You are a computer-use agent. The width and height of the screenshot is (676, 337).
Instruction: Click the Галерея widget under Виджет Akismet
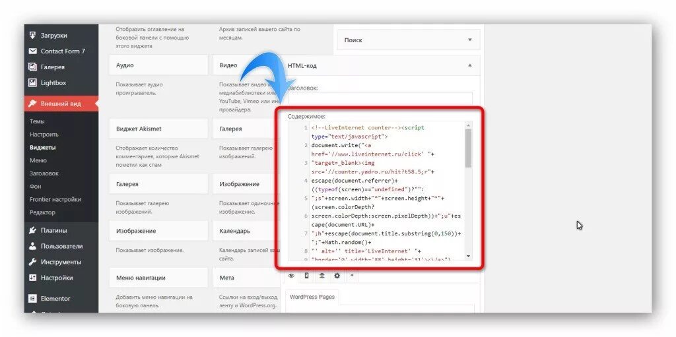click(x=158, y=183)
